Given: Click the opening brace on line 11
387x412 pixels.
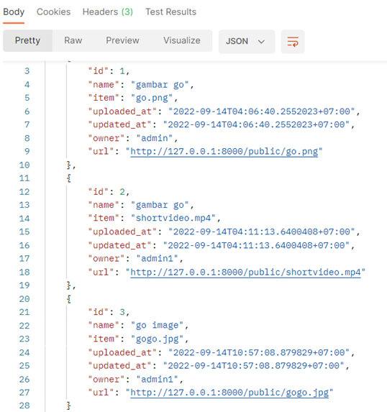Looking at the screenshot, I should tap(68, 178).
